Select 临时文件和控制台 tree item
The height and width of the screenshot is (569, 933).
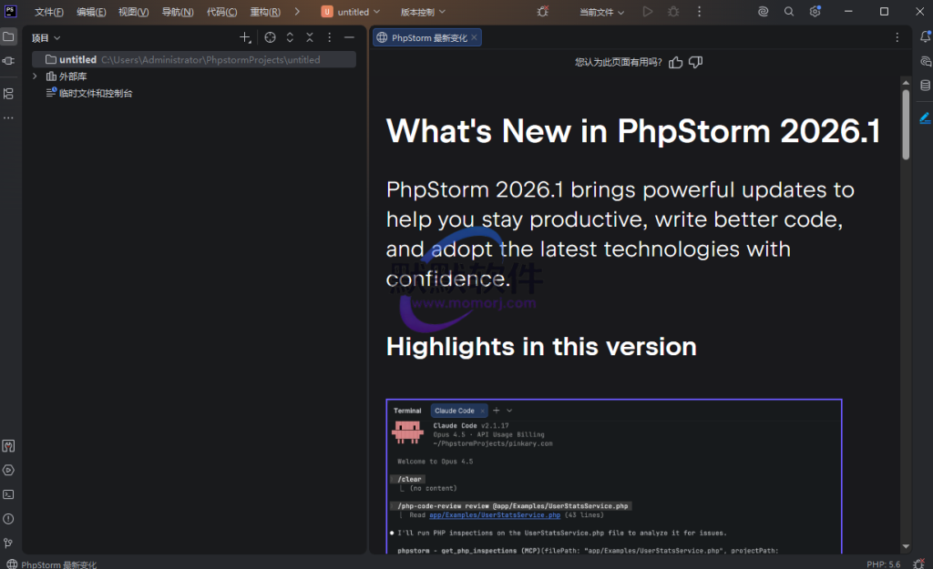(x=95, y=94)
